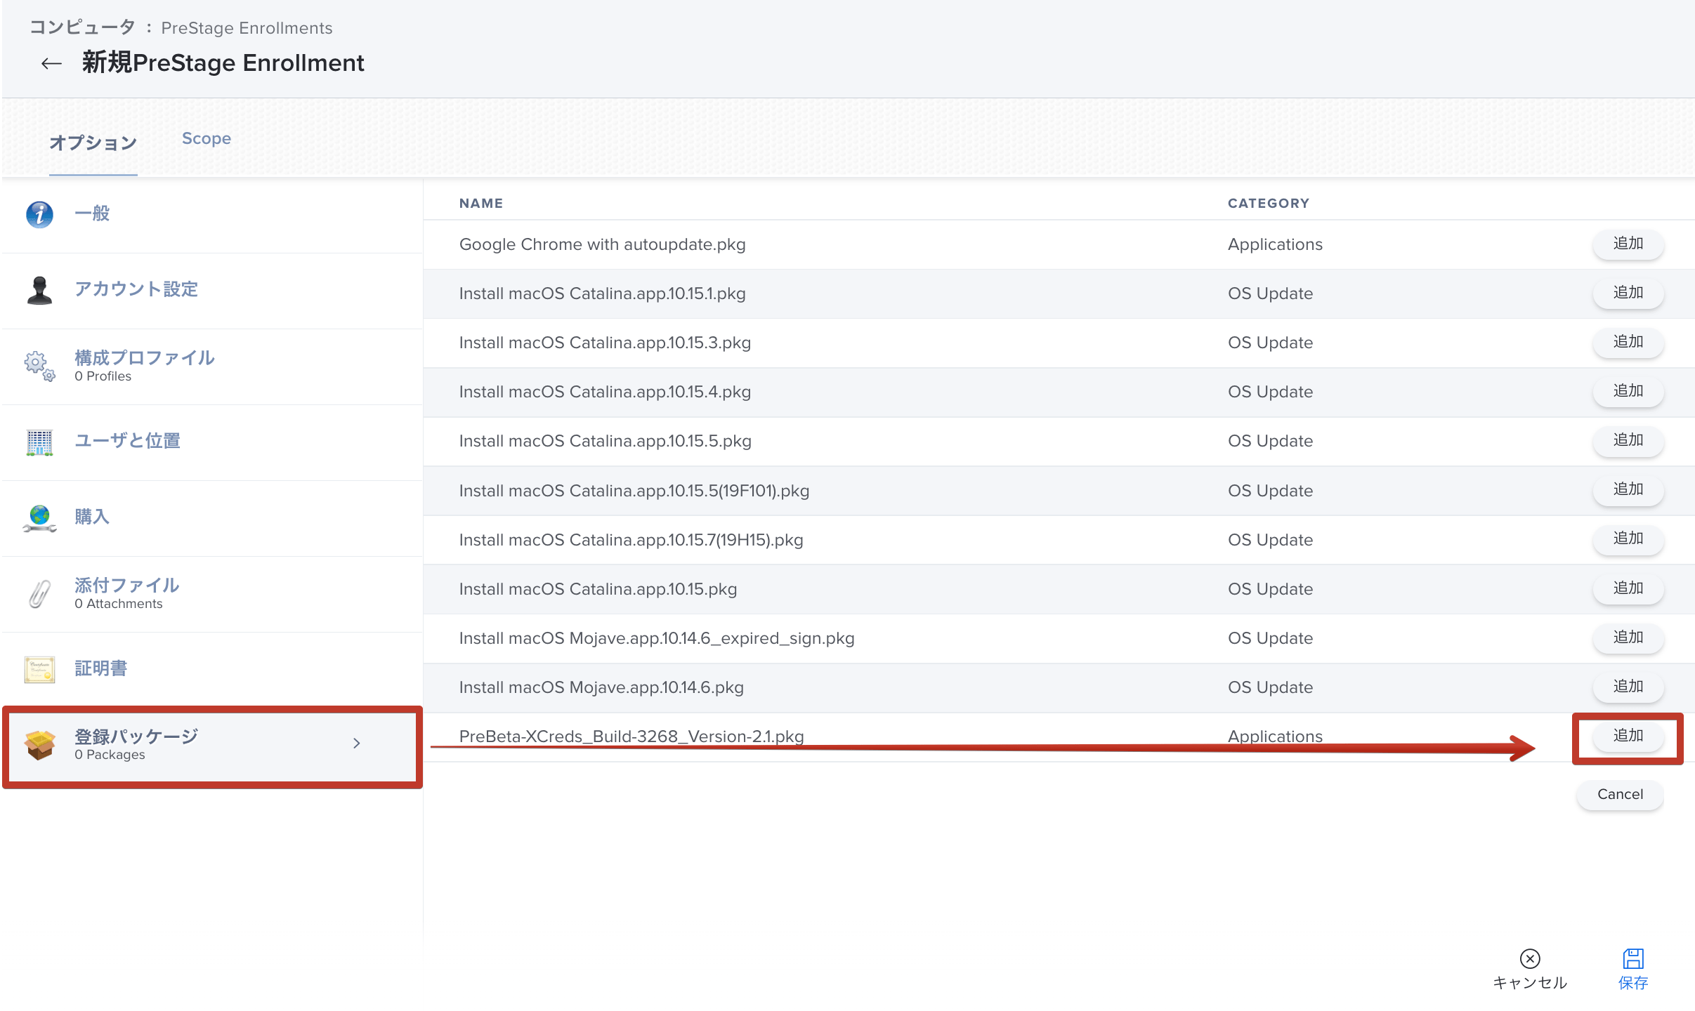Click the circled X キャンセル icon
The image size is (1695, 1011).
pyautogui.click(x=1530, y=958)
